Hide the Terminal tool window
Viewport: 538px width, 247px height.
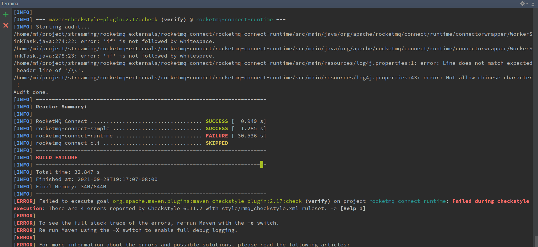tap(534, 3)
